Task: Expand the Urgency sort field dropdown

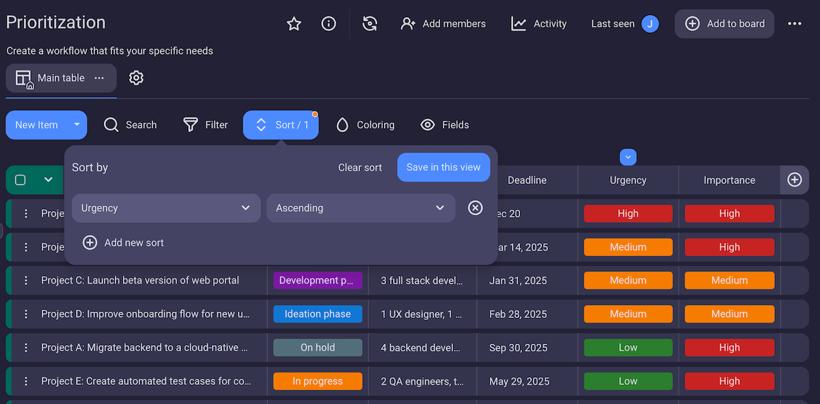Action: [x=166, y=208]
